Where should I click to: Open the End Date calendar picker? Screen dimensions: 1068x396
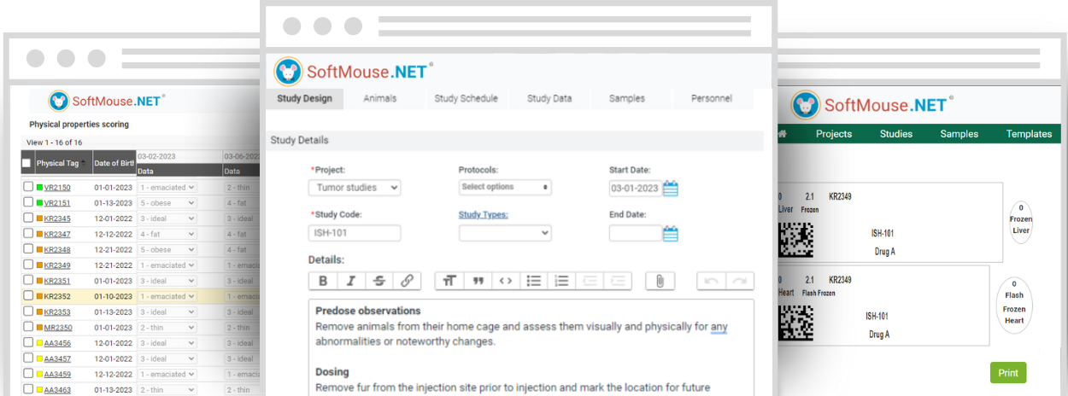671,233
